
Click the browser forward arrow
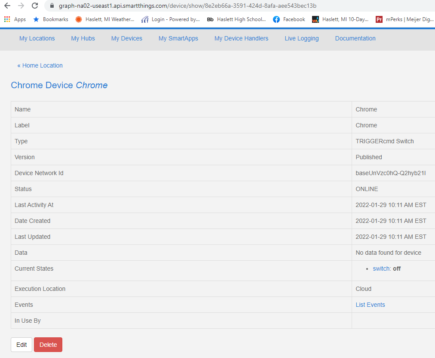click(21, 6)
